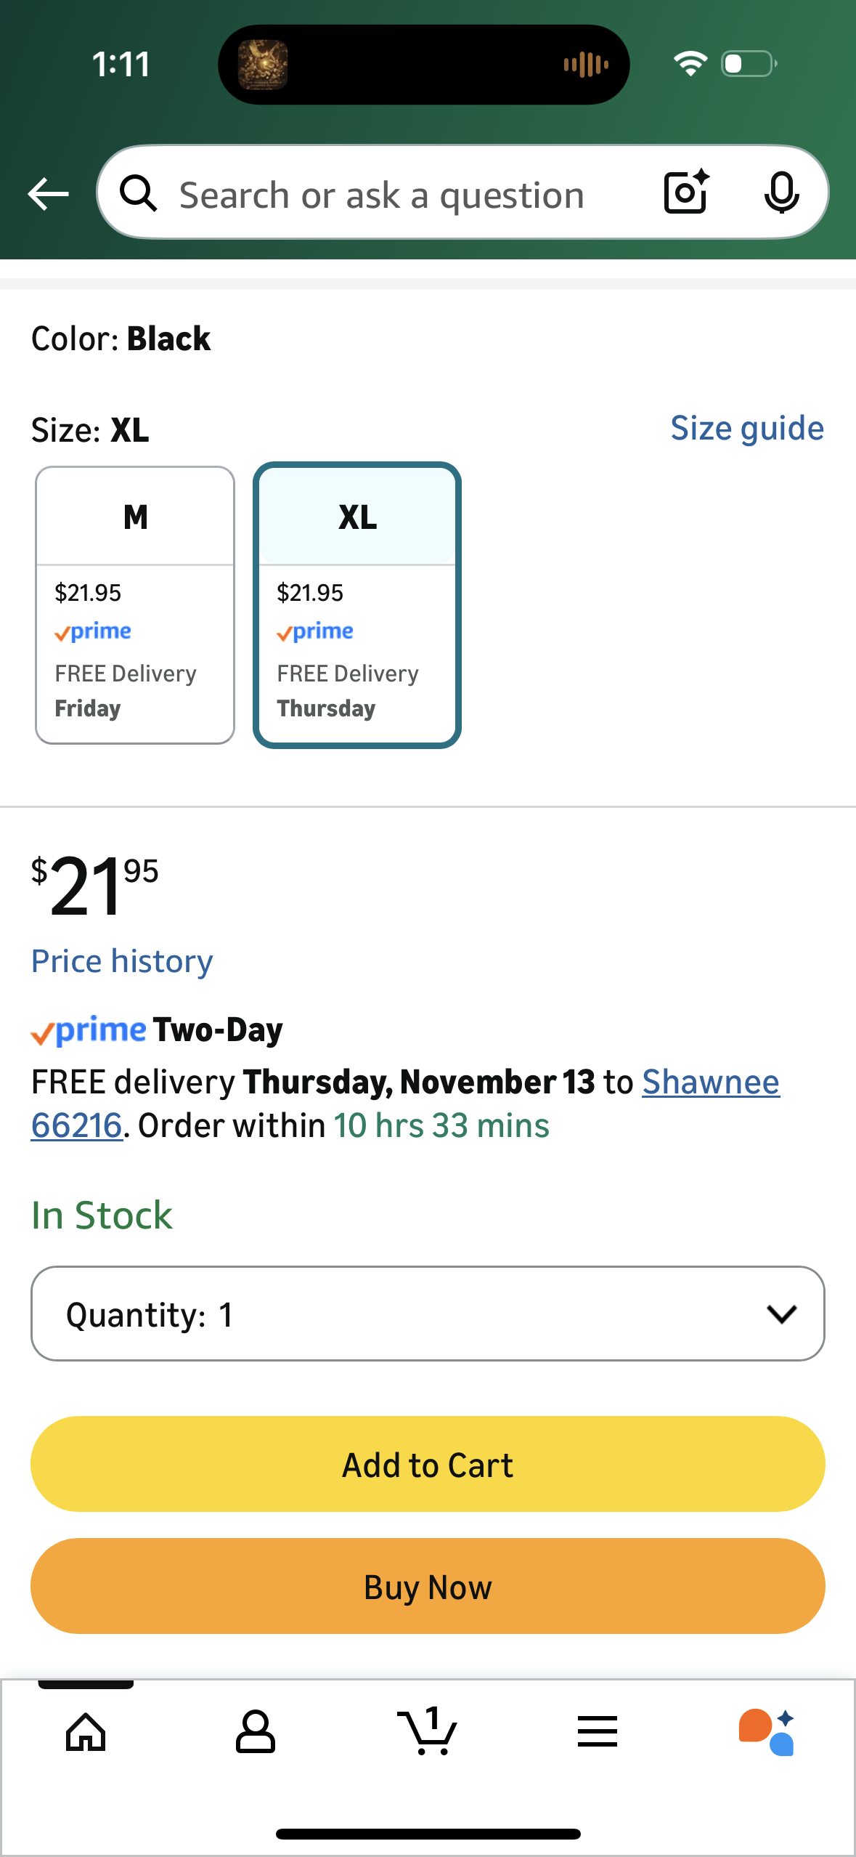Focus the search input field
Screen dimensions: 856x1857
[381, 195]
